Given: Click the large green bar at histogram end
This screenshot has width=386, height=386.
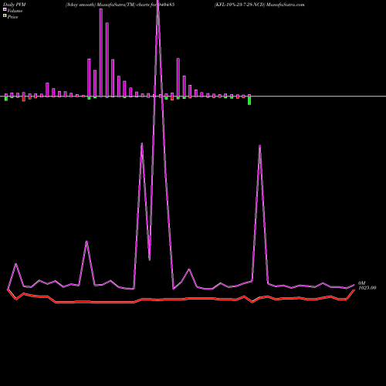Looking at the screenshot, I should (249, 100).
